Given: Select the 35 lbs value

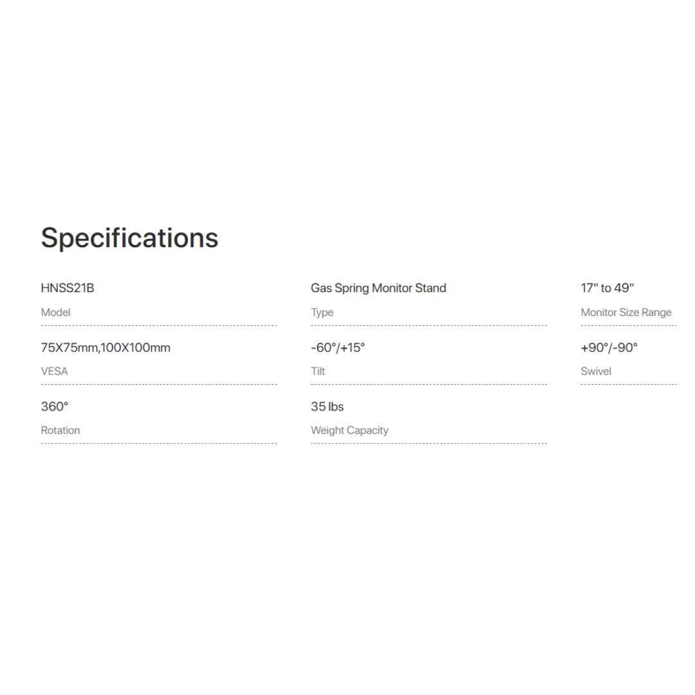Looking at the screenshot, I should (328, 407).
